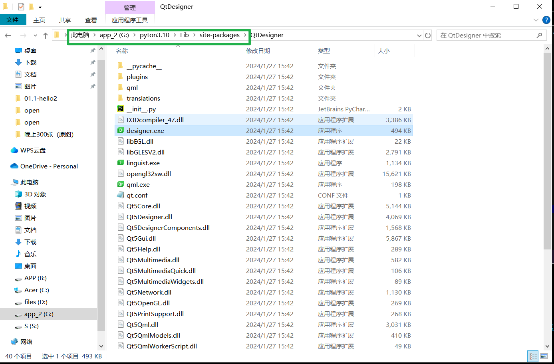
Task: Expand breadcrumb arrow after app_2 (G:)
Action: coord(134,35)
